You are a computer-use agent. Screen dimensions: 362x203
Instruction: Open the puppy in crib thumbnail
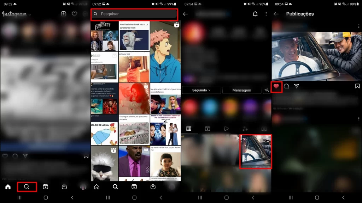click(134, 130)
